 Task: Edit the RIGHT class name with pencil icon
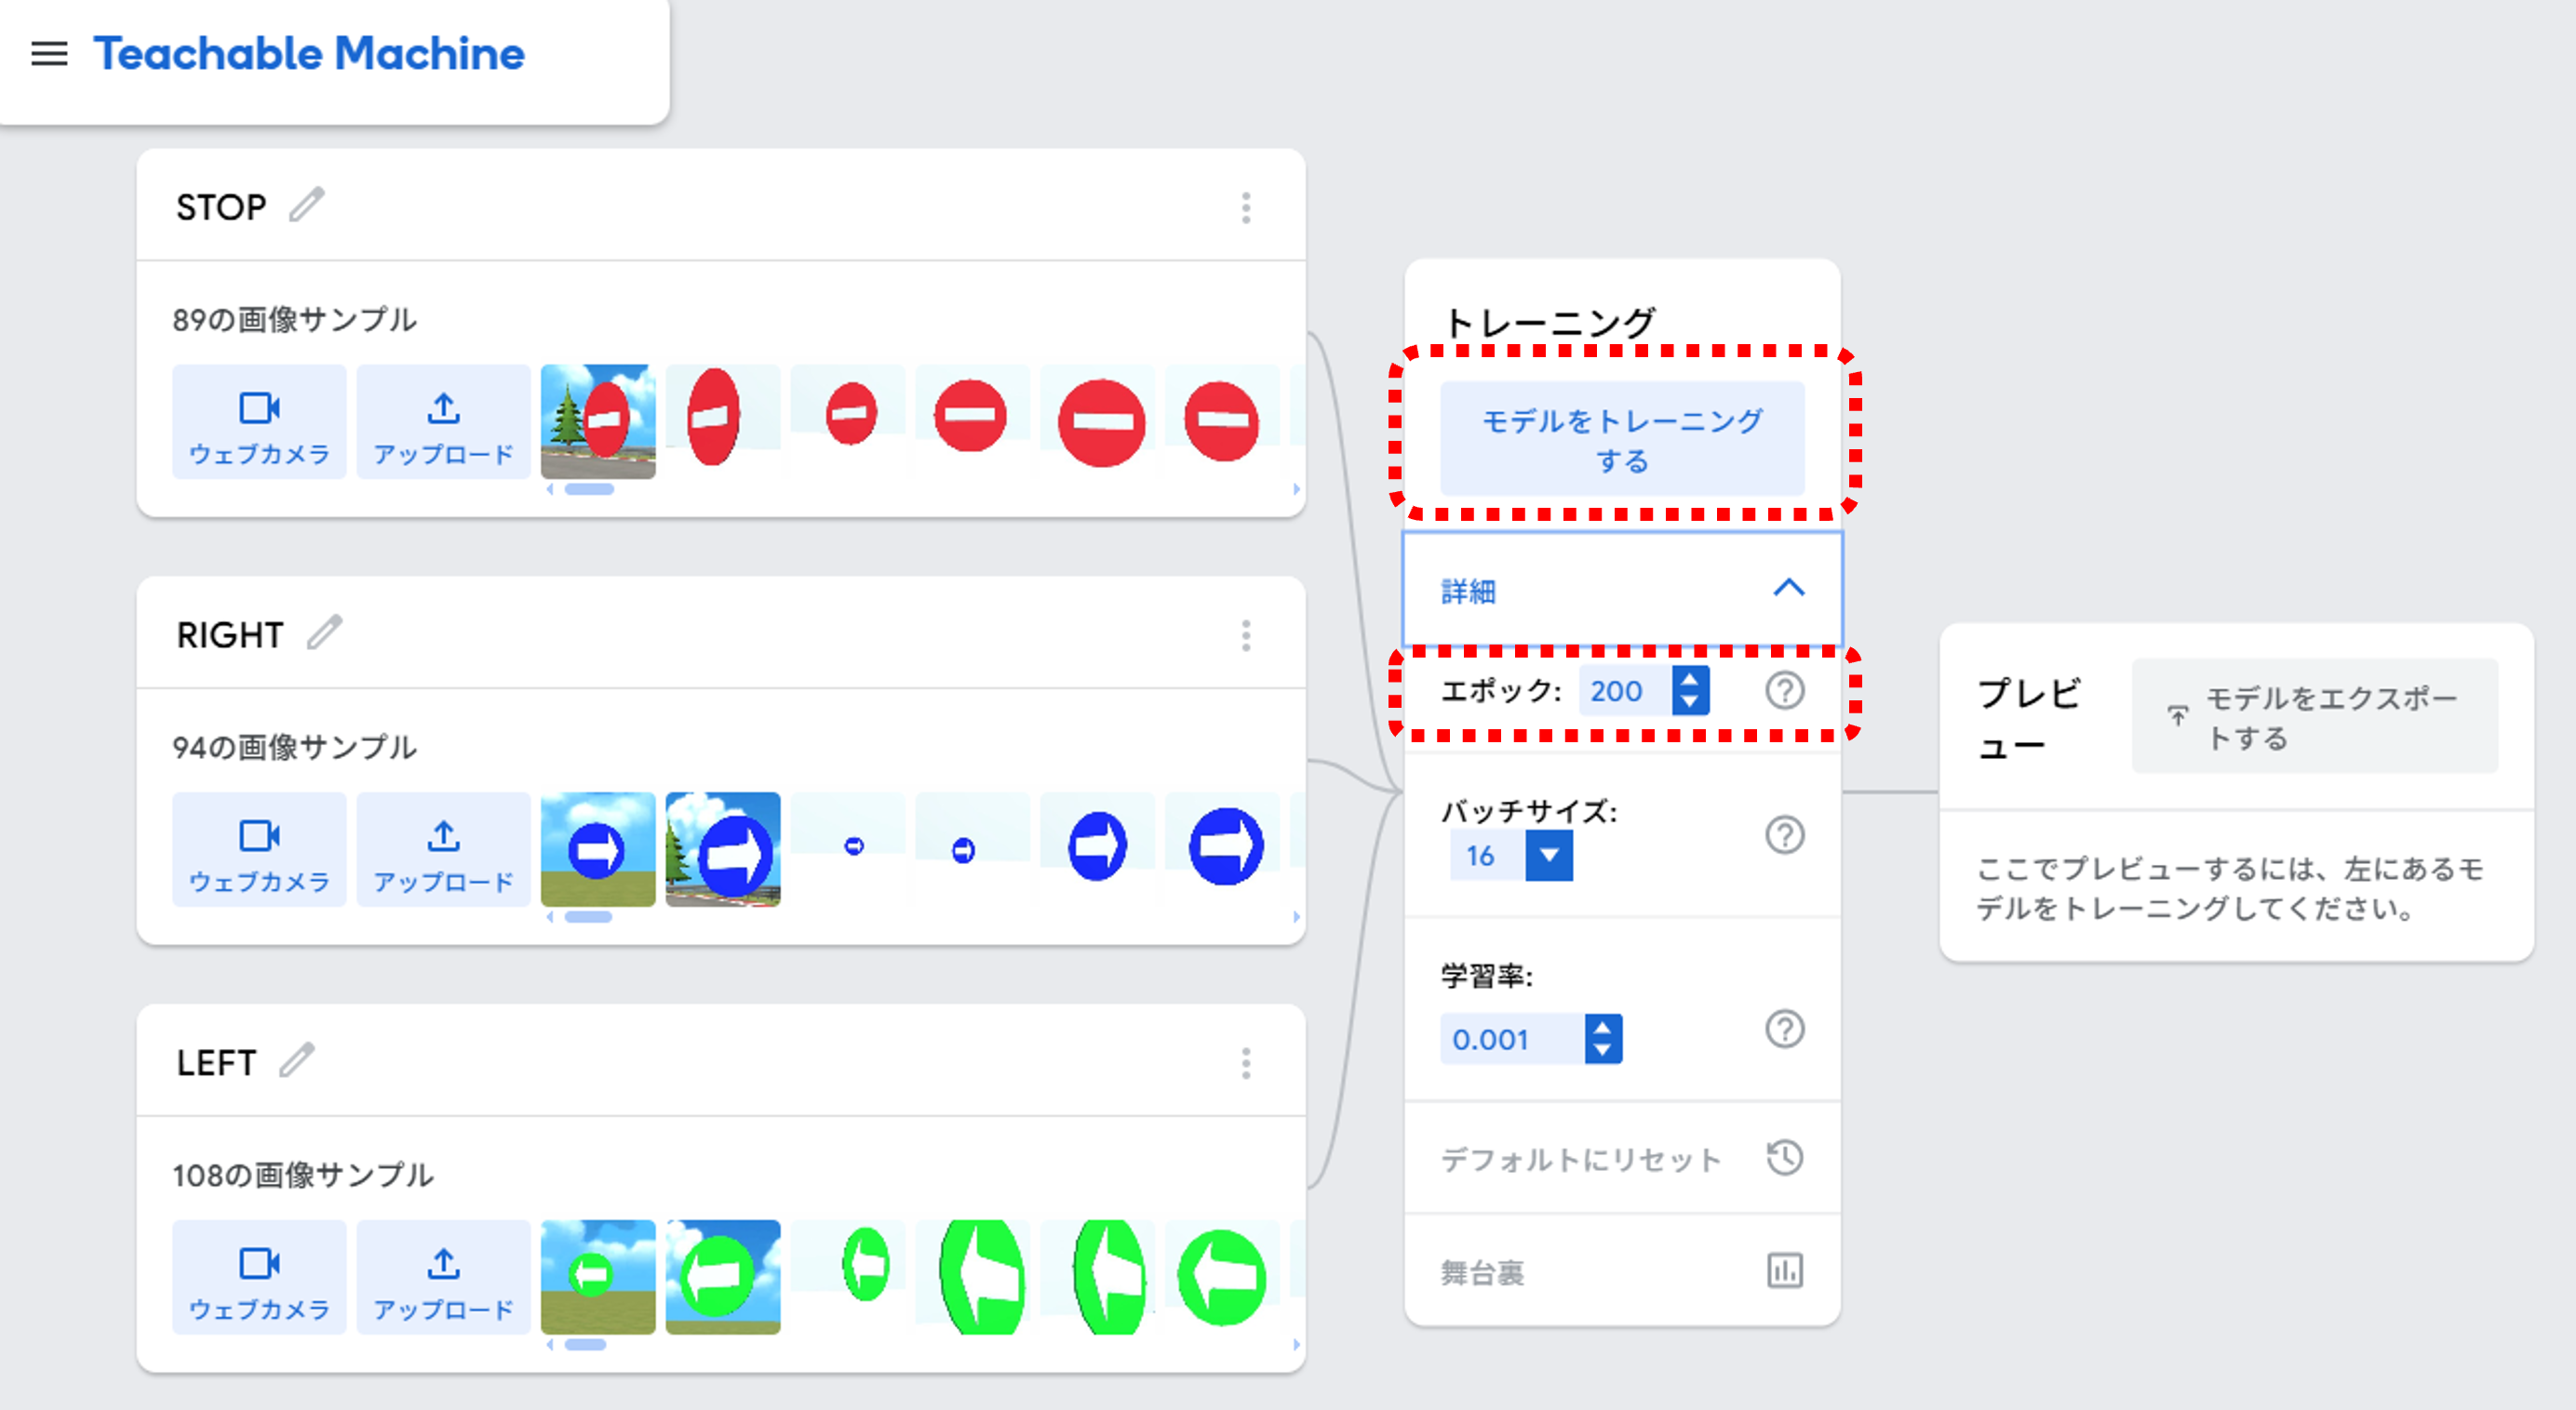tap(324, 632)
